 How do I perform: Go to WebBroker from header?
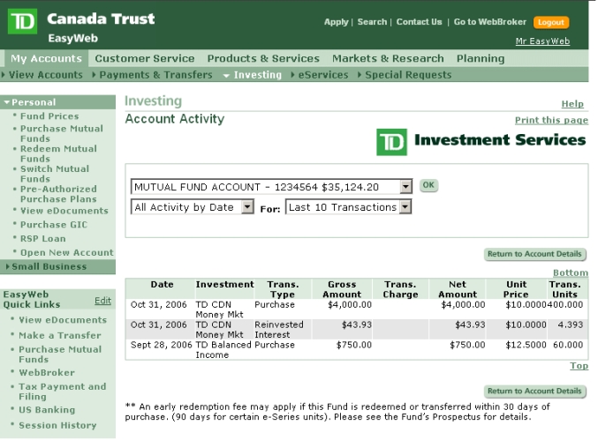(489, 22)
